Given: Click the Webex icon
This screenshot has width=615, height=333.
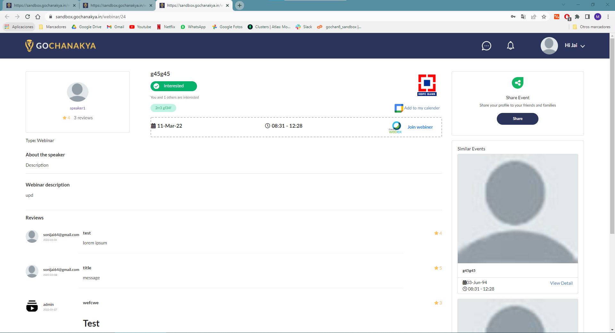Looking at the screenshot, I should [x=396, y=127].
